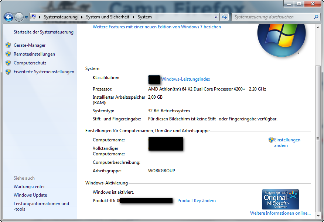The height and width of the screenshot is (222, 324).
Task: Open the address bar history dropdown
Action: tap(216, 17)
